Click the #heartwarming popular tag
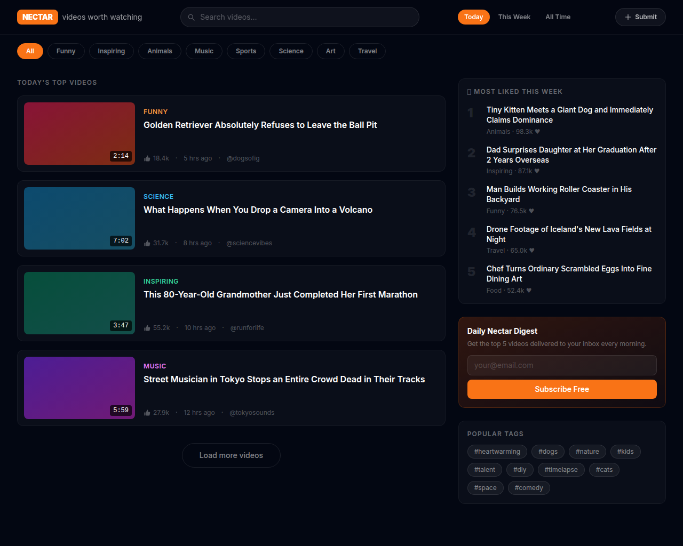 pos(497,452)
